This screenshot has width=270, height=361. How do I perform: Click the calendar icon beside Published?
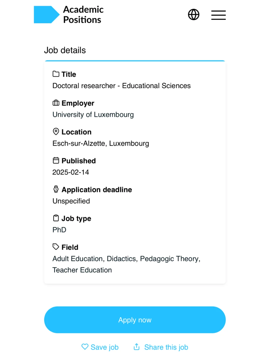coord(56,160)
